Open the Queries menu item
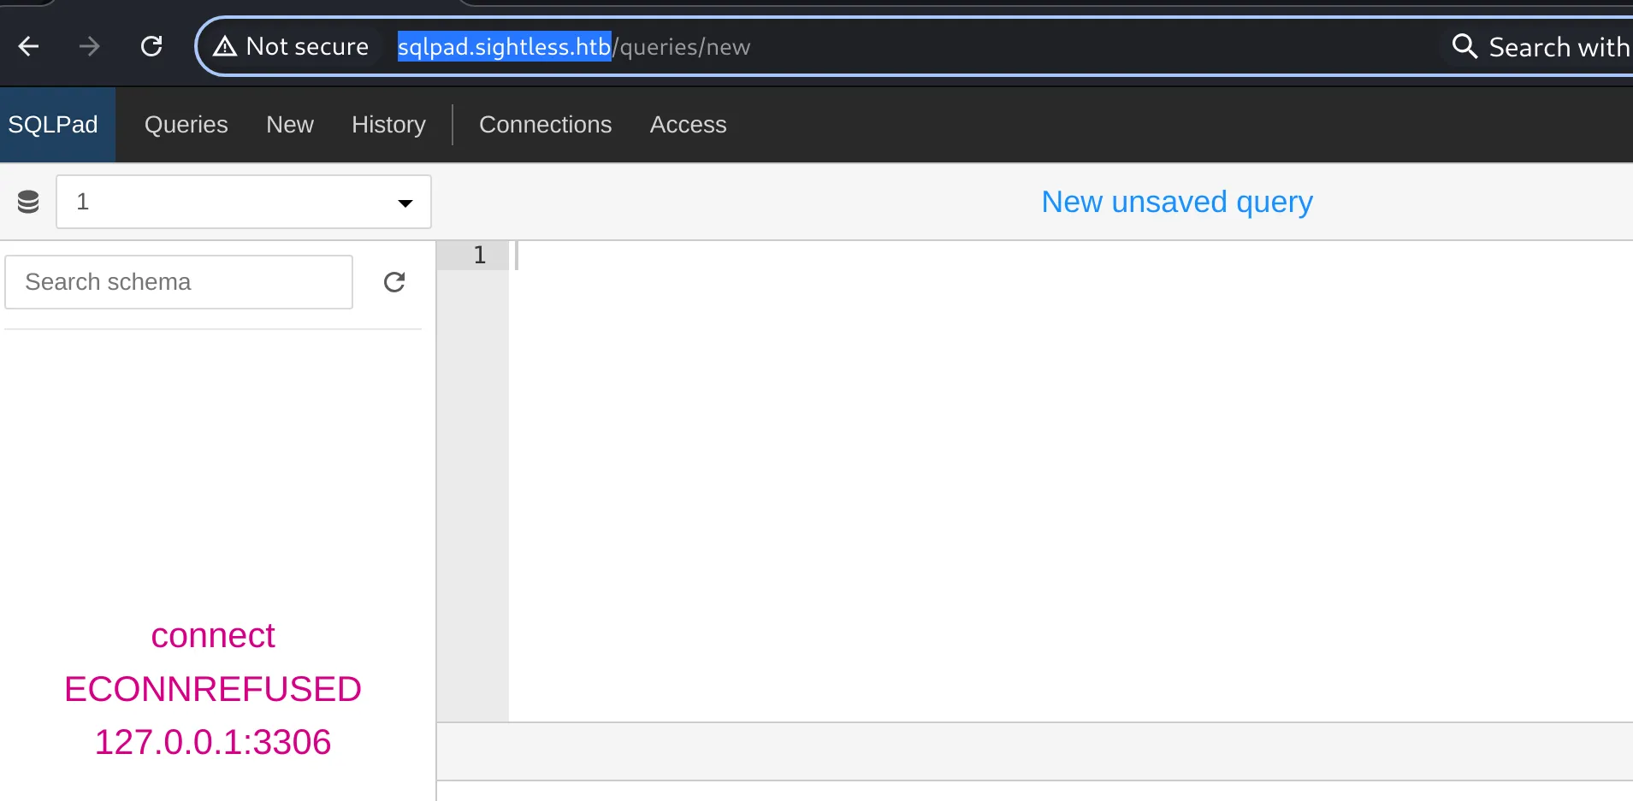 pos(186,125)
